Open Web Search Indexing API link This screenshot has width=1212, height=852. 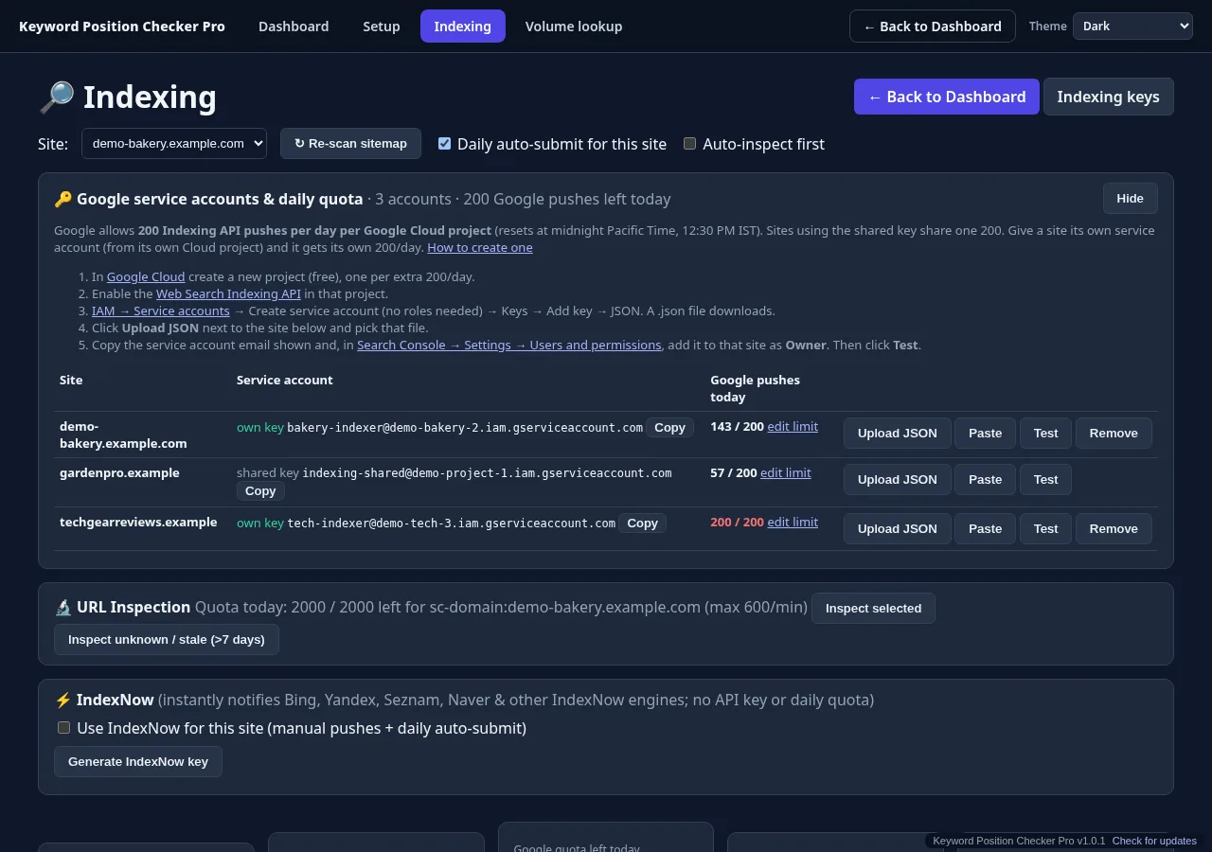click(x=228, y=293)
